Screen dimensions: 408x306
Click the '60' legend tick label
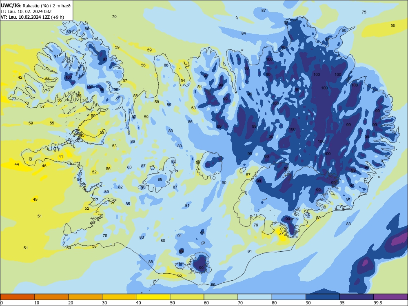(x=206, y=303)
